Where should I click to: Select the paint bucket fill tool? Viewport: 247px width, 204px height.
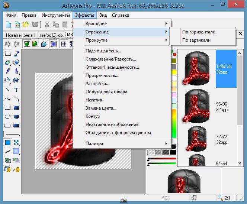click(16, 80)
